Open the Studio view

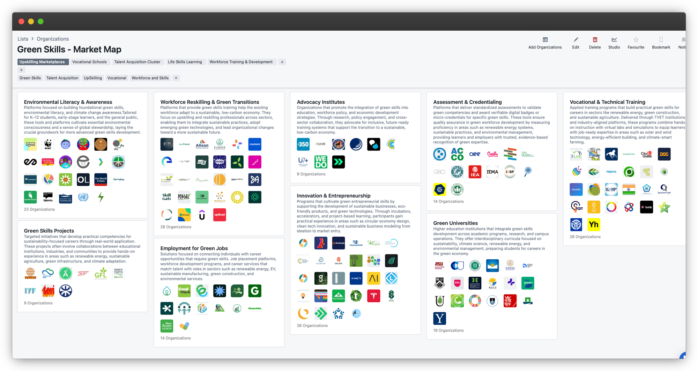coord(614,43)
